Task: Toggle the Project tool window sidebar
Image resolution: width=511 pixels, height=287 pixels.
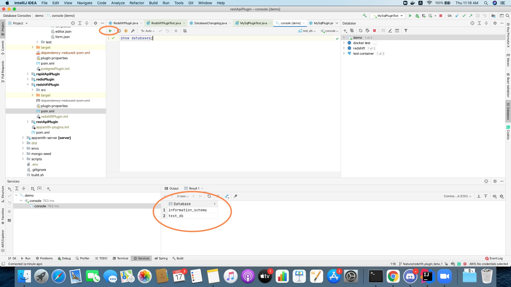Action: (3, 28)
